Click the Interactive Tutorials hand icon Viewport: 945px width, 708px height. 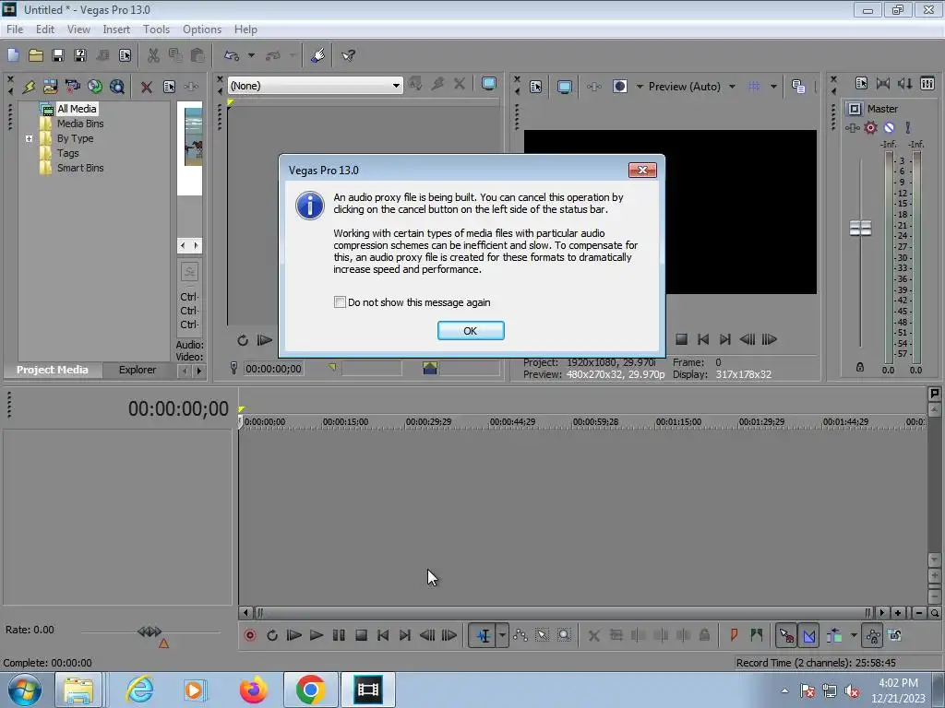(x=318, y=55)
